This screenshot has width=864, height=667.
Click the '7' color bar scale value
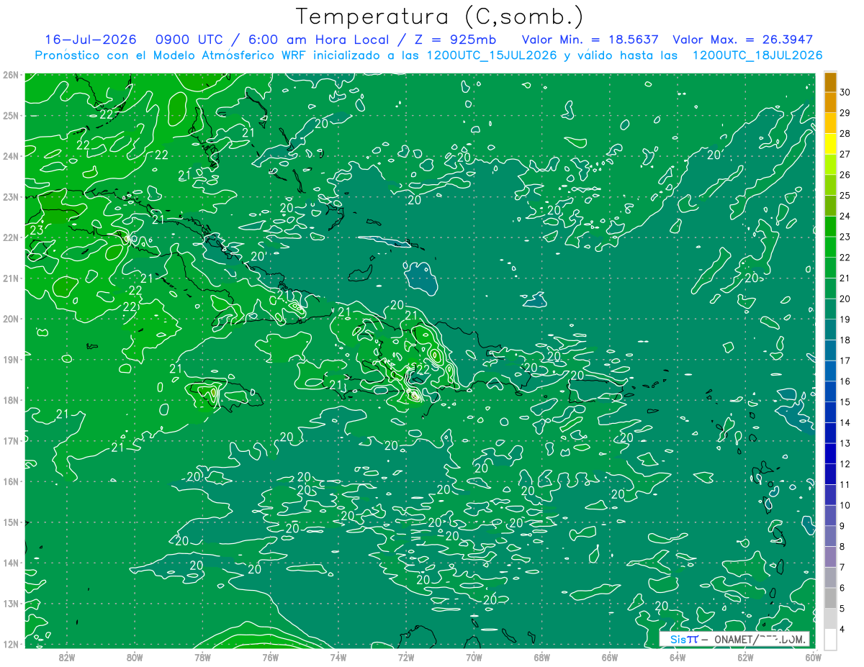coord(842,567)
